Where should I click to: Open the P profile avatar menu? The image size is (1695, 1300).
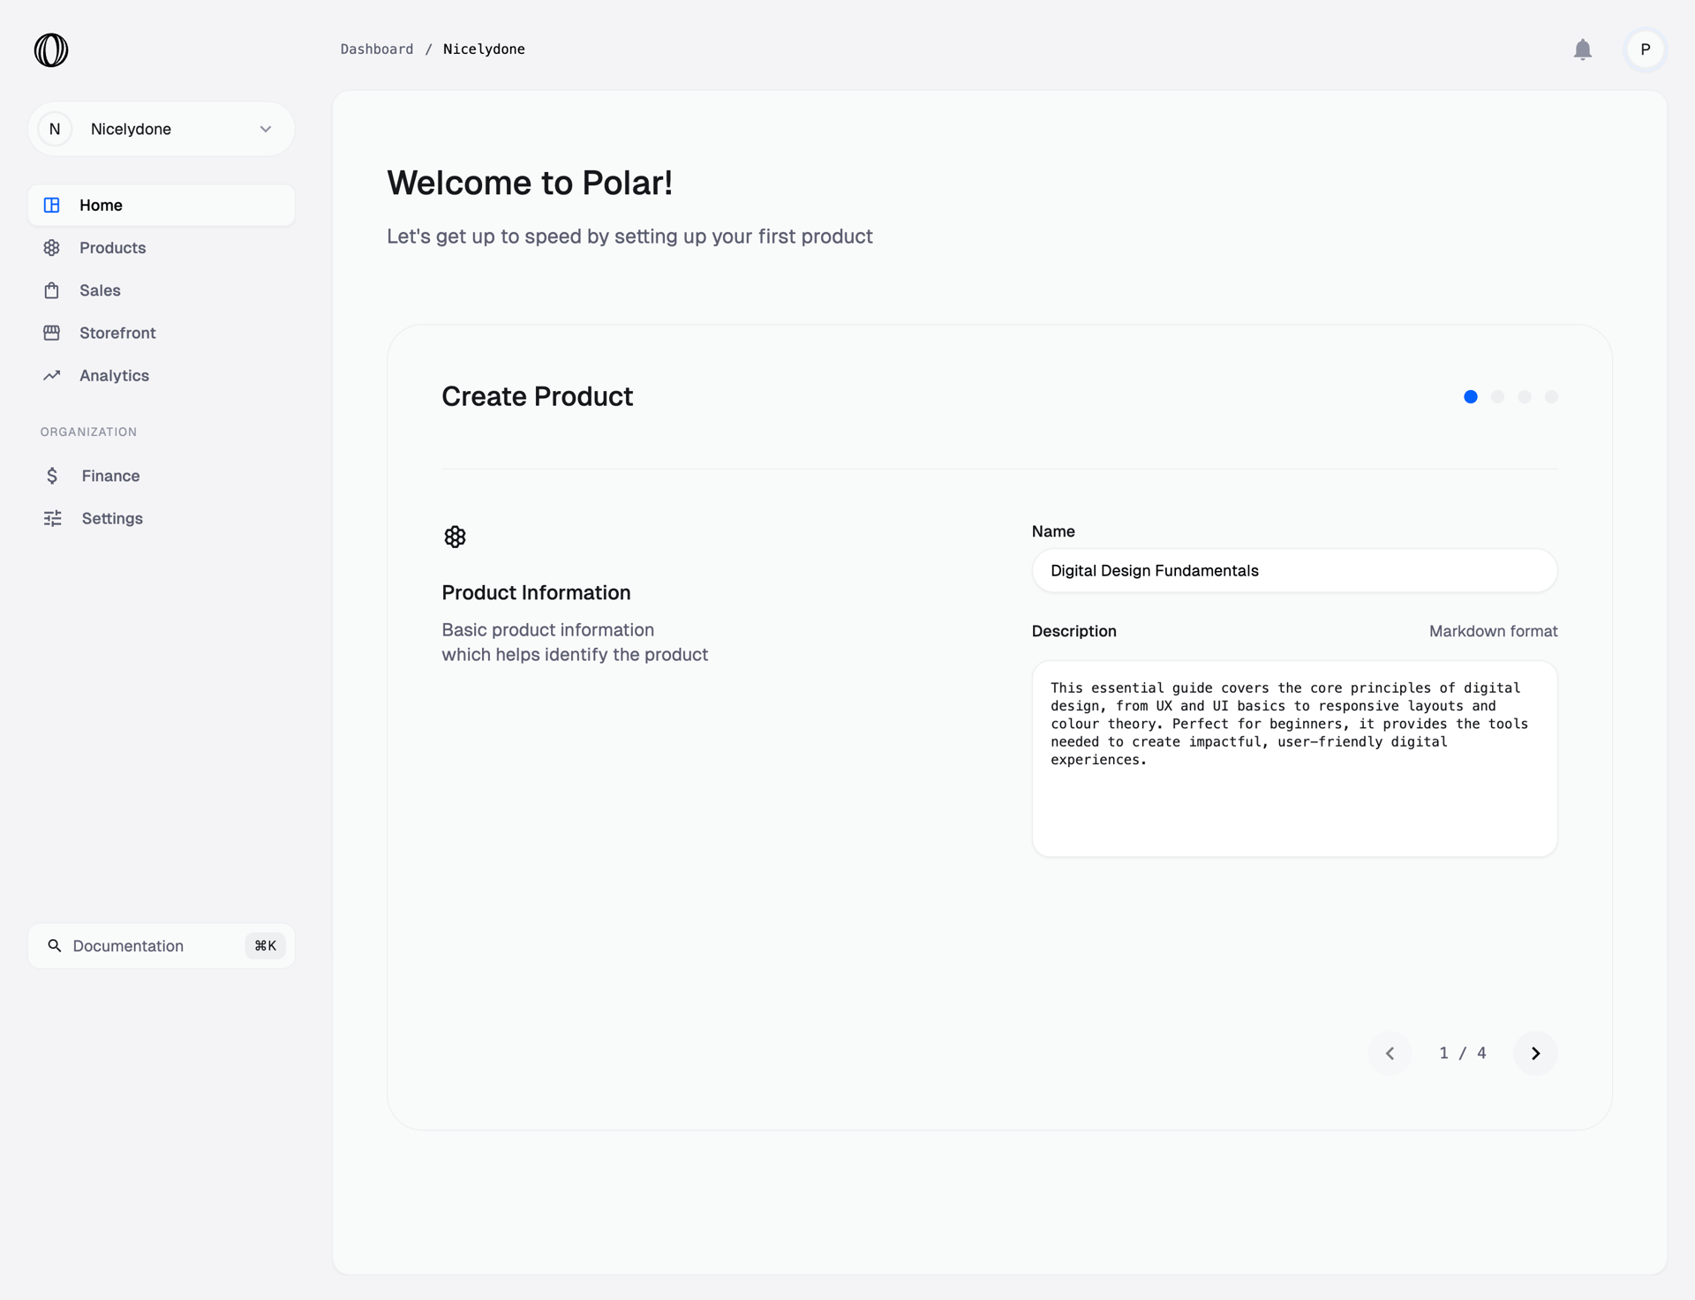(1645, 50)
